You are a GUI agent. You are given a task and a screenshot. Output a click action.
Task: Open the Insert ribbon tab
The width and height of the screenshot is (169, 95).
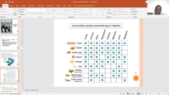coord(11,6)
